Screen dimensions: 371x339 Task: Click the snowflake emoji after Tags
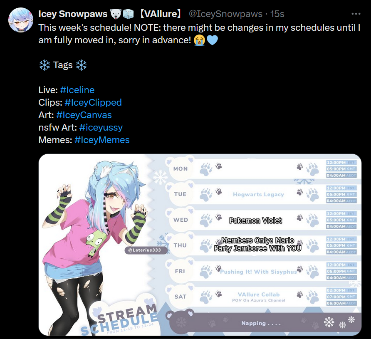81,65
